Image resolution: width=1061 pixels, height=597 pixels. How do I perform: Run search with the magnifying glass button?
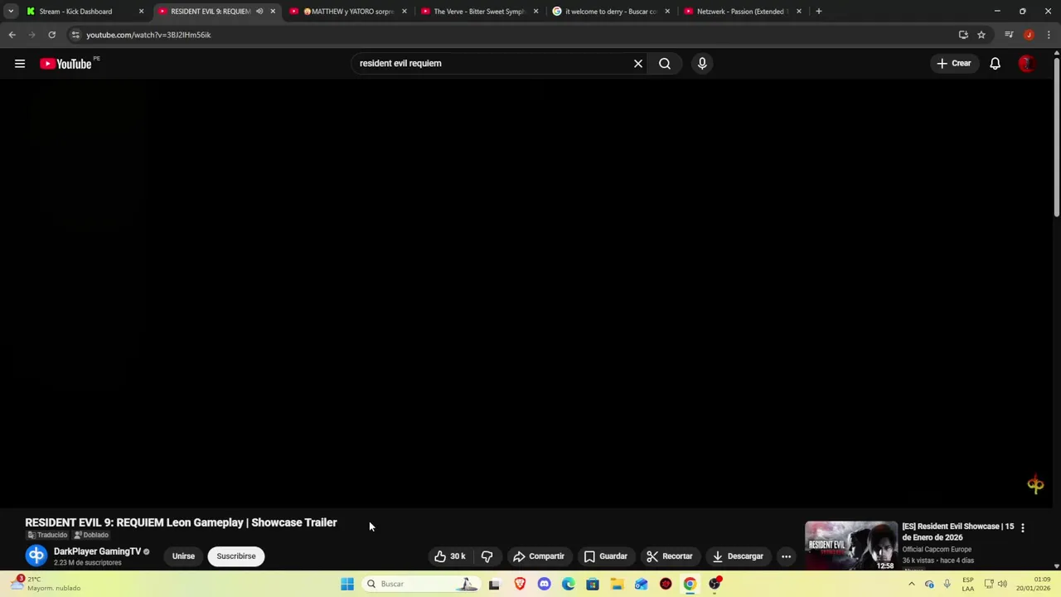(x=665, y=63)
